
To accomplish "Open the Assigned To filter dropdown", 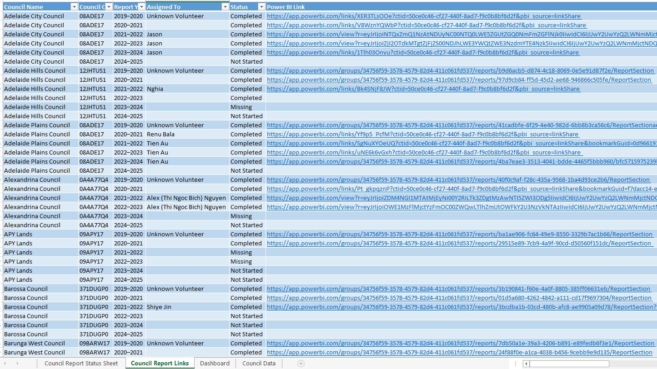I will tap(225, 7).
